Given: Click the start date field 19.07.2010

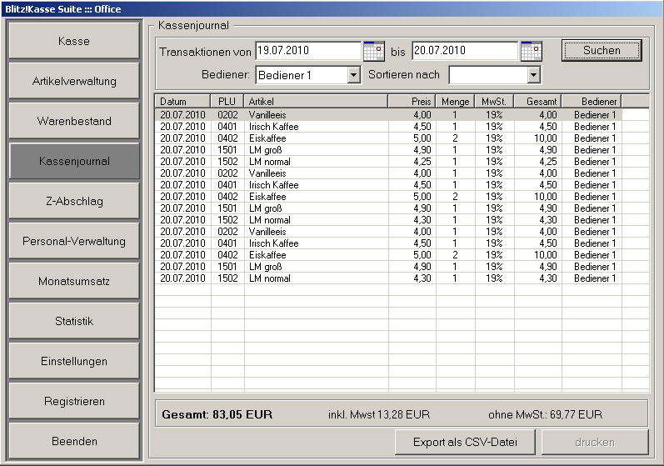Looking at the screenshot, I should coord(308,51).
